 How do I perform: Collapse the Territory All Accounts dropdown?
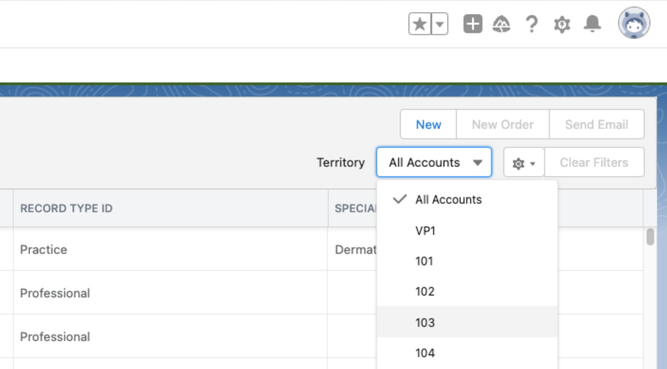pyautogui.click(x=434, y=162)
